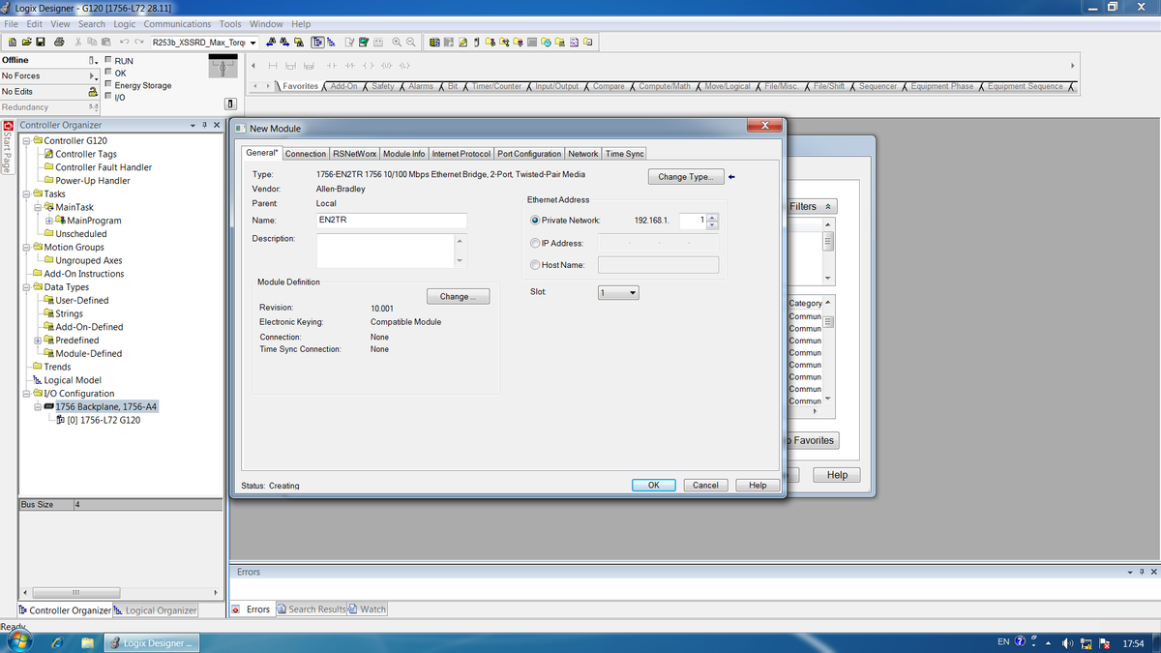Click the No Edits lock icon

[93, 91]
